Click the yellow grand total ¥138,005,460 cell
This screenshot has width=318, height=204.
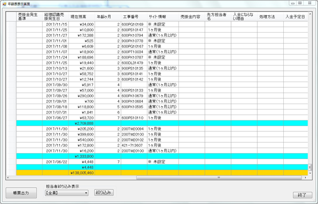click(x=82, y=173)
